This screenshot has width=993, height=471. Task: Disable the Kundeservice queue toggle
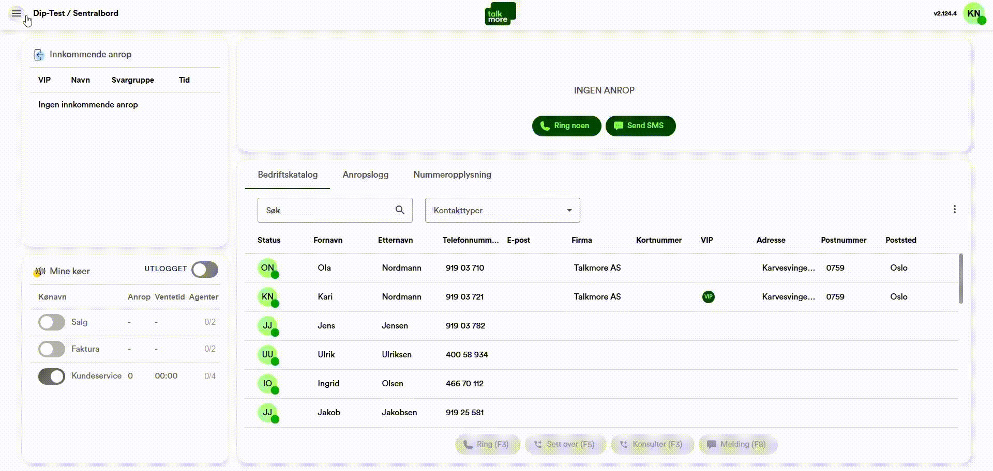pos(51,376)
